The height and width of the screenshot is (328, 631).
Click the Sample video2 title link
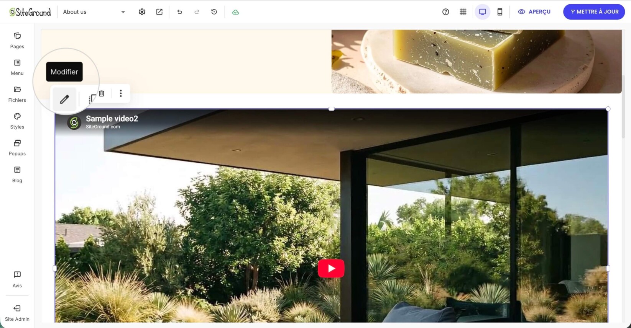click(112, 119)
